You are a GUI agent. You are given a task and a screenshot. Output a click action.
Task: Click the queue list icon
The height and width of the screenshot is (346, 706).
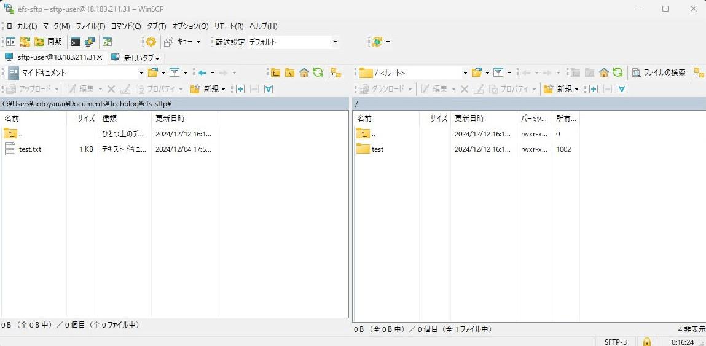[169, 42]
